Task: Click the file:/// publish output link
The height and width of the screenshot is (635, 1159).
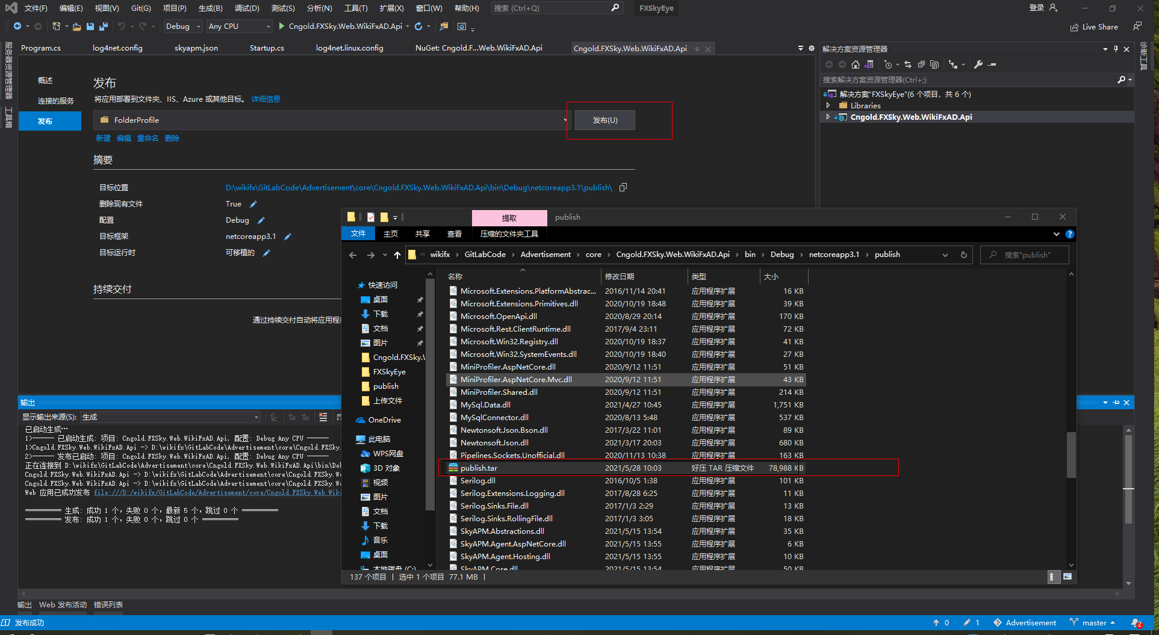Action: click(217, 492)
